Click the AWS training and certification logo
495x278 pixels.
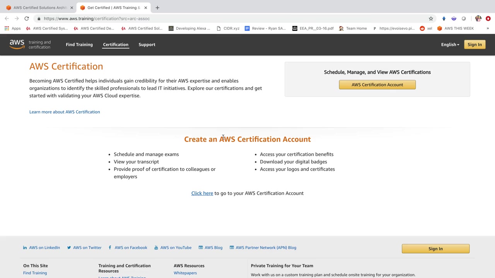pyautogui.click(x=30, y=44)
